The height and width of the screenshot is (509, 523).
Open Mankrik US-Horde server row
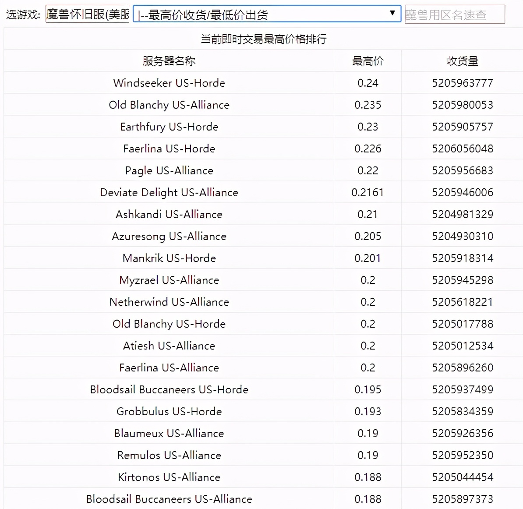tap(169, 258)
